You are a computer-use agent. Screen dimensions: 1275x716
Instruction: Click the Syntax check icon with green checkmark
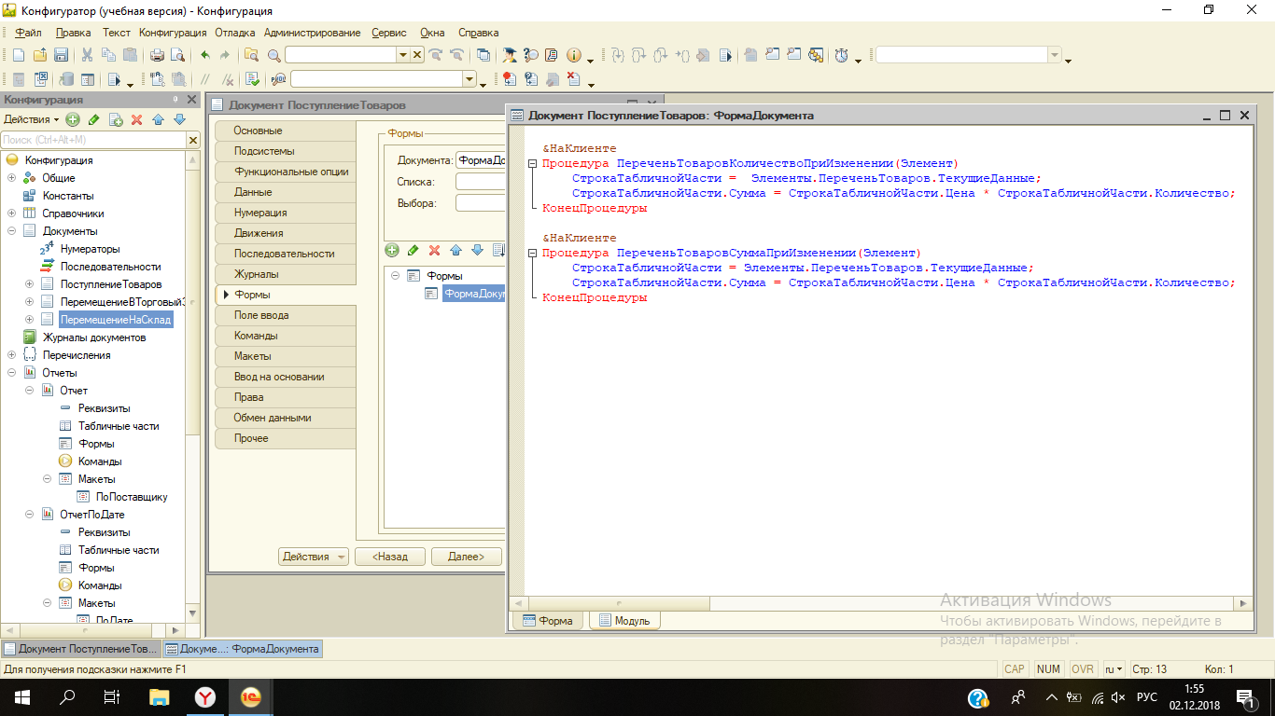pyautogui.click(x=251, y=79)
